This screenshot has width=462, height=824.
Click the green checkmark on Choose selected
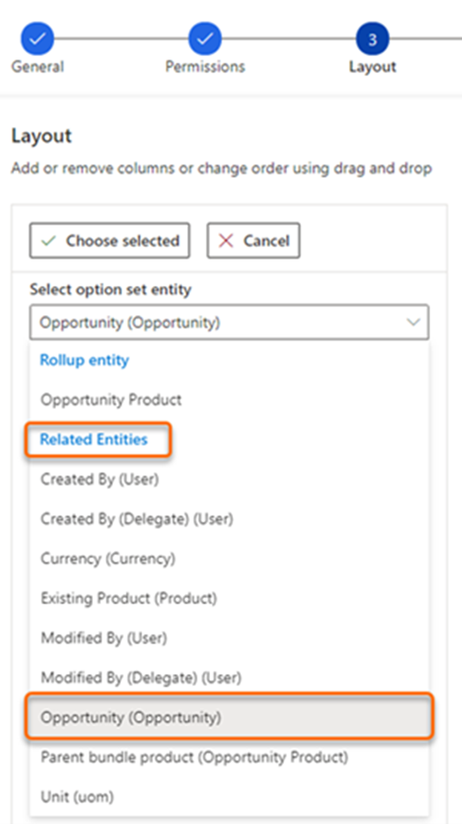click(49, 241)
